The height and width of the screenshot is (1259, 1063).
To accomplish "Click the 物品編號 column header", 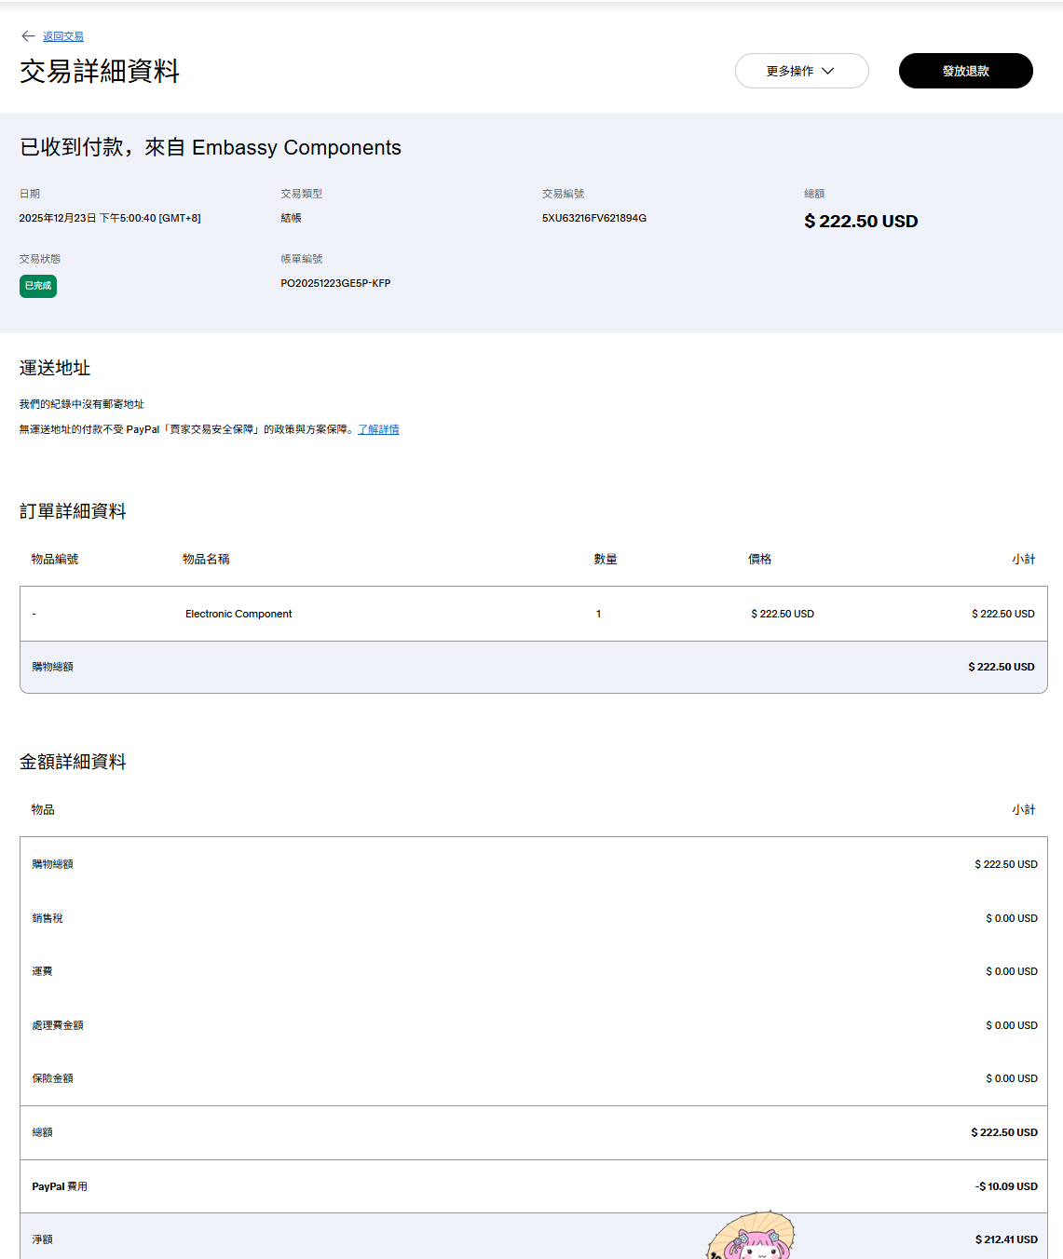I will (x=55, y=559).
